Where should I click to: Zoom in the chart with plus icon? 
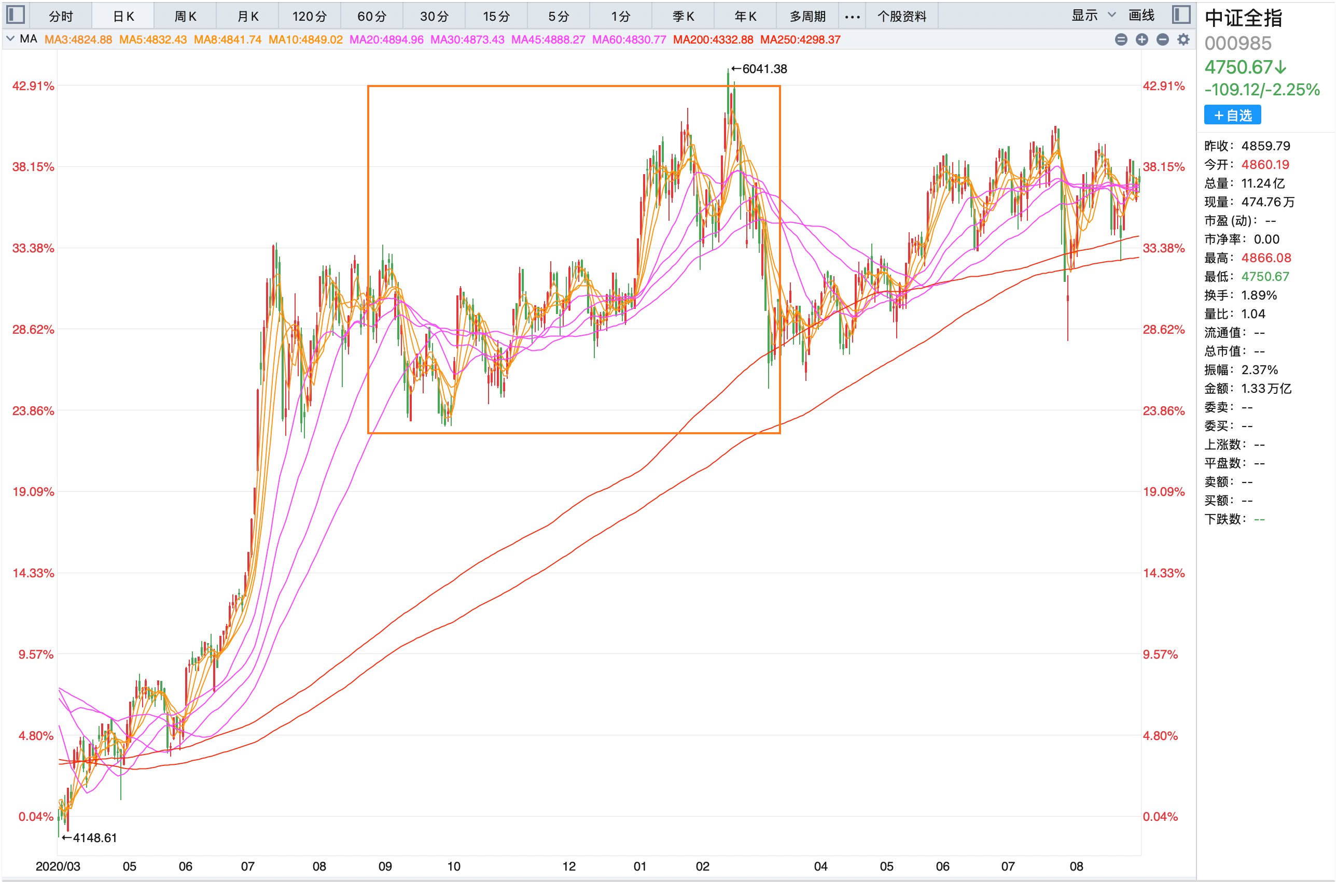1141,39
